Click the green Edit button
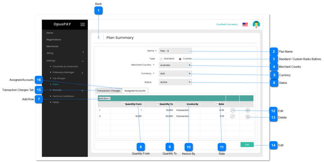 coord(247,145)
